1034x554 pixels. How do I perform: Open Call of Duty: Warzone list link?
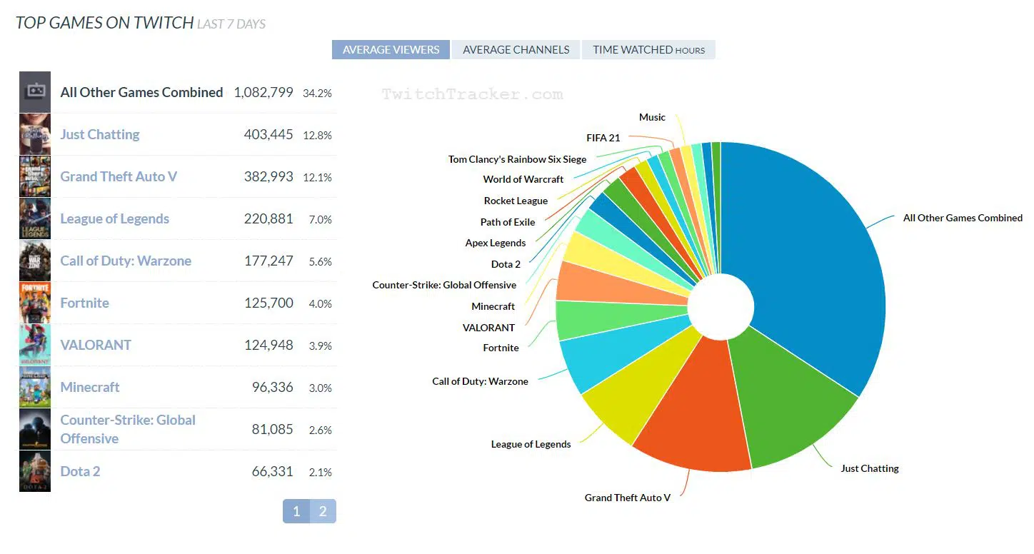[126, 261]
